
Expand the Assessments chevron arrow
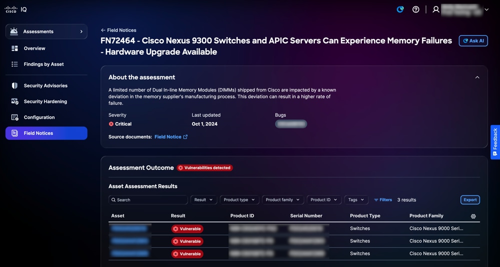[x=81, y=31]
